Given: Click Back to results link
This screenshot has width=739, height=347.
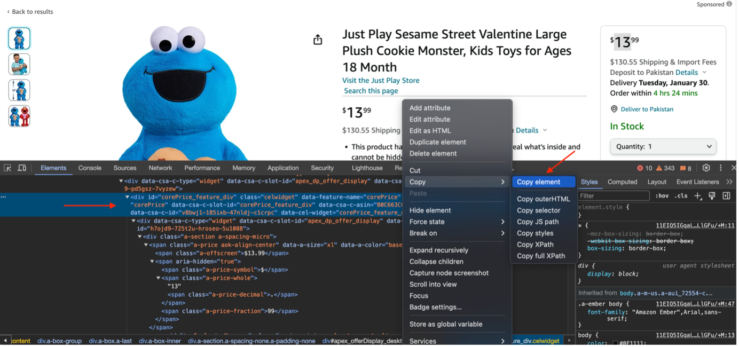Looking at the screenshot, I should point(30,12).
